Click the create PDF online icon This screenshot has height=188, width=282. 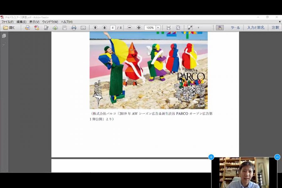[x=27, y=28]
